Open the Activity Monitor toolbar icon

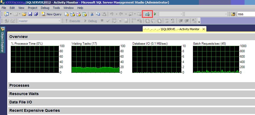tap(147, 14)
